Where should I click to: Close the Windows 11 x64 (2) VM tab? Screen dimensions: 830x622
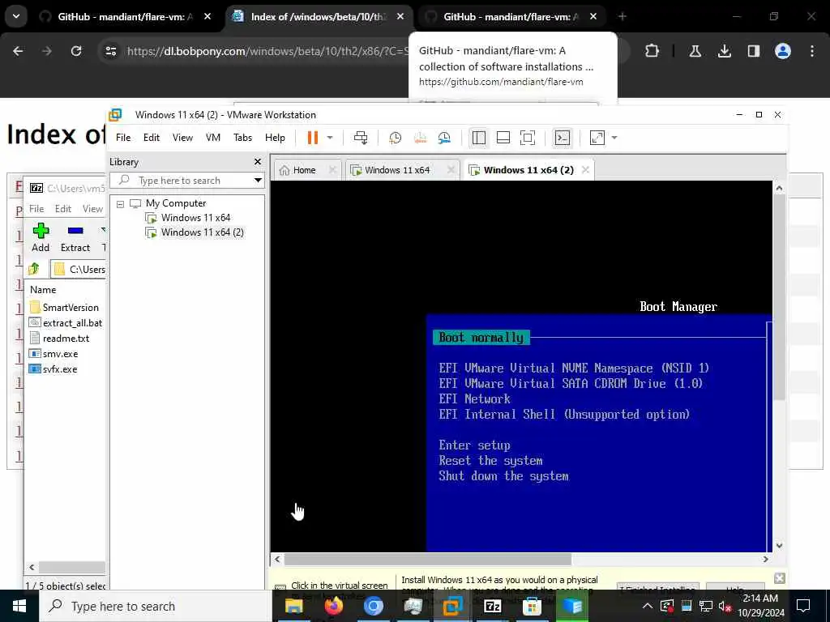[585, 170]
